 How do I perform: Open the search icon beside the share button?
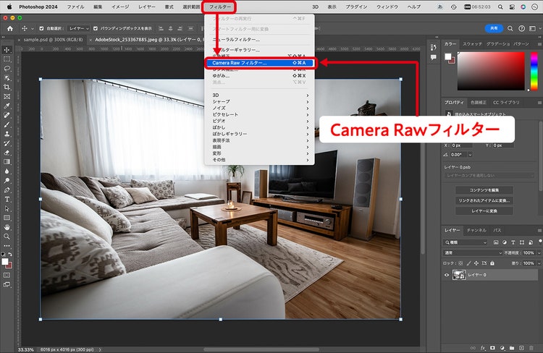pyautogui.click(x=510, y=28)
